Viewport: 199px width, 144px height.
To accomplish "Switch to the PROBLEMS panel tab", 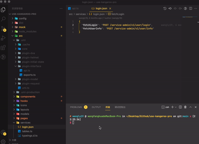I will click(x=76, y=107).
